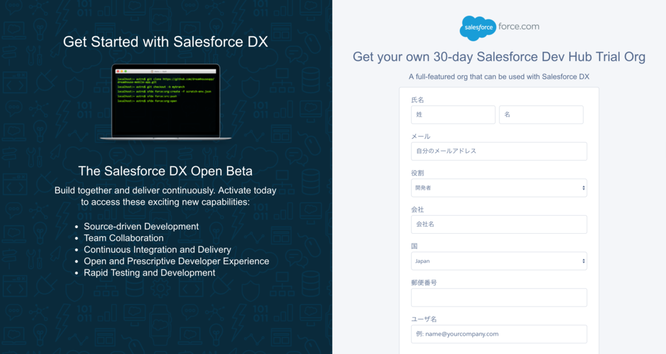Viewport: 666px width, 354px height.
Task: Click the 会社名 company field
Action: click(x=499, y=224)
